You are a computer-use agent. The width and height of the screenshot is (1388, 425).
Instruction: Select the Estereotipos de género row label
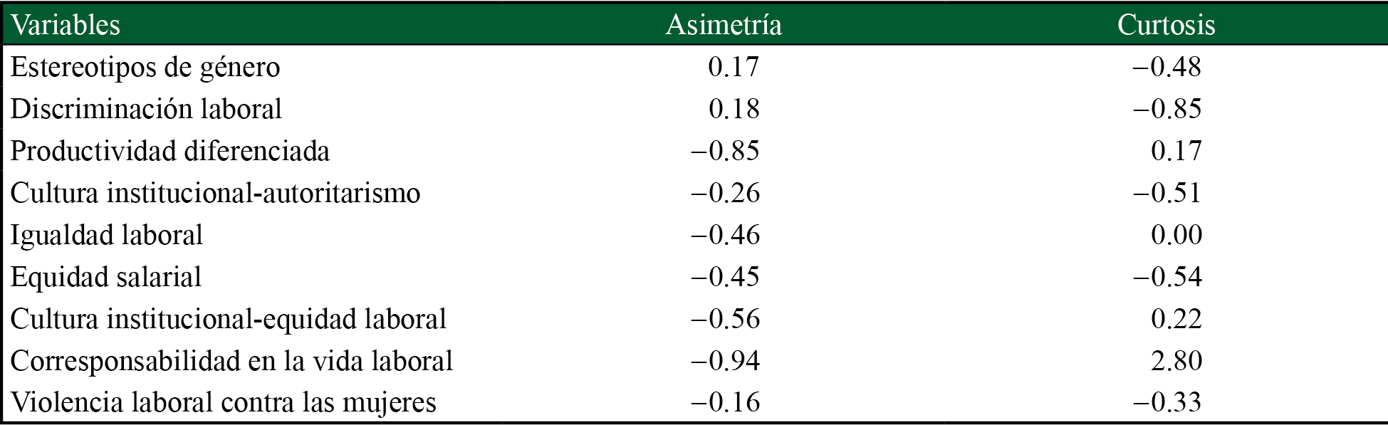145,67
